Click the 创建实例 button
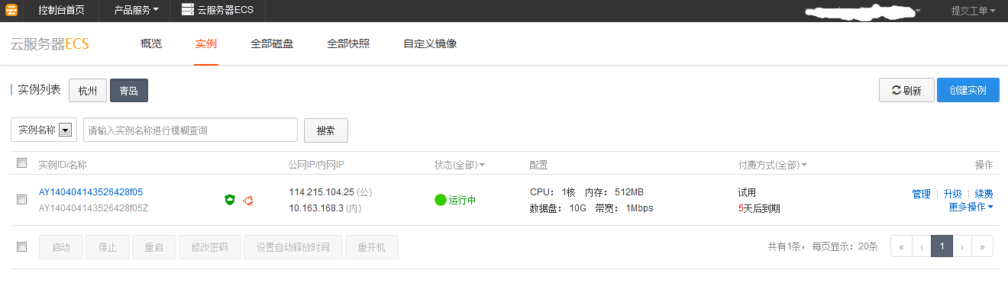Image resolution: width=1008 pixels, height=283 pixels. click(968, 90)
